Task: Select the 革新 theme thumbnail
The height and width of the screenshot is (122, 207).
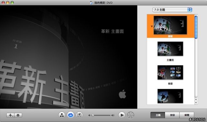Action: pos(170,25)
